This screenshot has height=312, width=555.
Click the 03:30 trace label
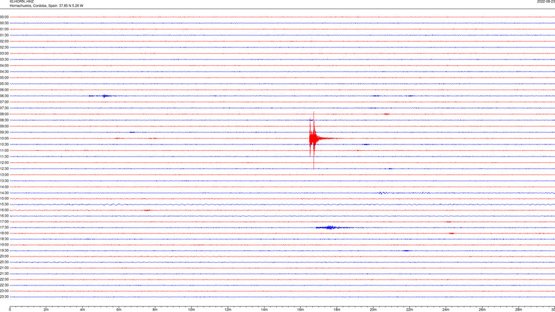pos(4,60)
